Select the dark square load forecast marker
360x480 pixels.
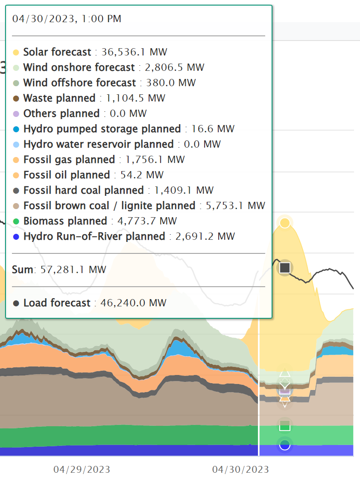(x=284, y=268)
